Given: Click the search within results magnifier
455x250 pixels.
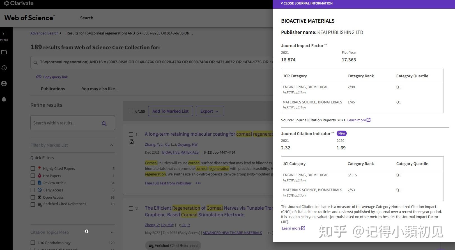Looking at the screenshot, I should [104, 123].
